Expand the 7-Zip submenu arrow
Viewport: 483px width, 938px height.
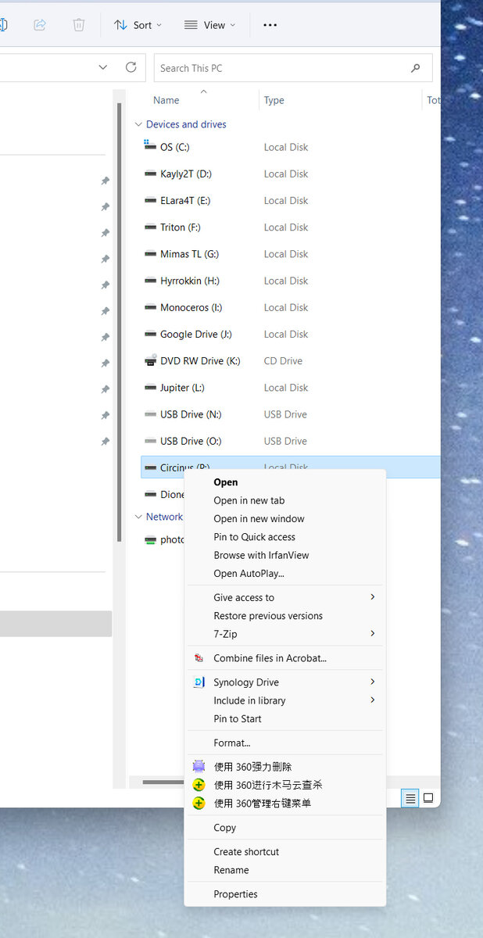click(x=373, y=633)
